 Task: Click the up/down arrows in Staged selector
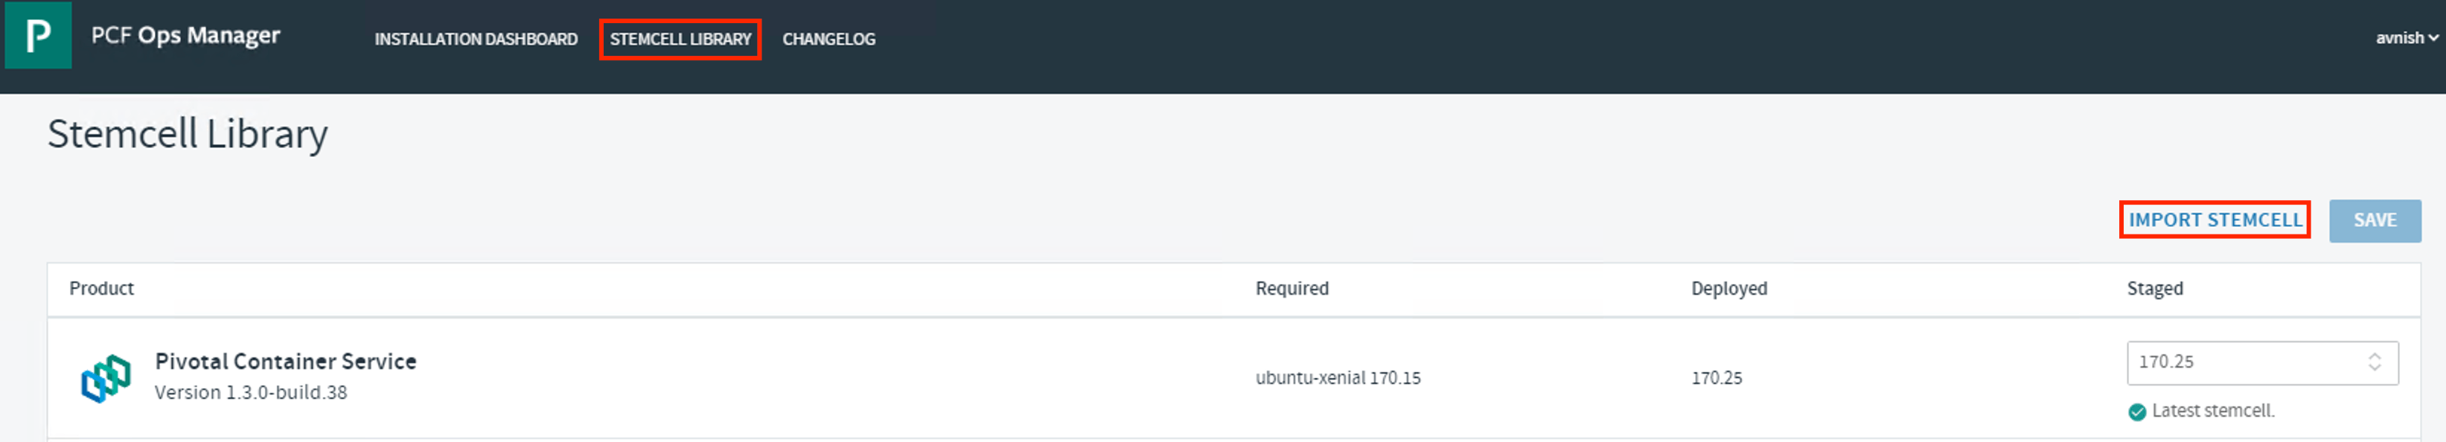pos(2374,362)
